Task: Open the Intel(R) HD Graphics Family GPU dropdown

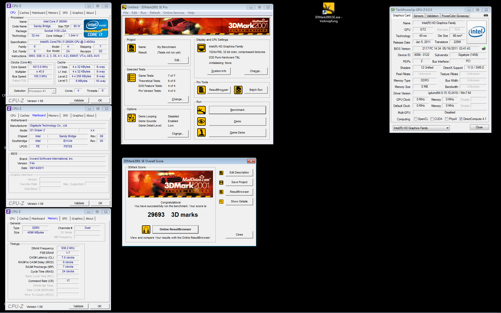Action: 421,128
